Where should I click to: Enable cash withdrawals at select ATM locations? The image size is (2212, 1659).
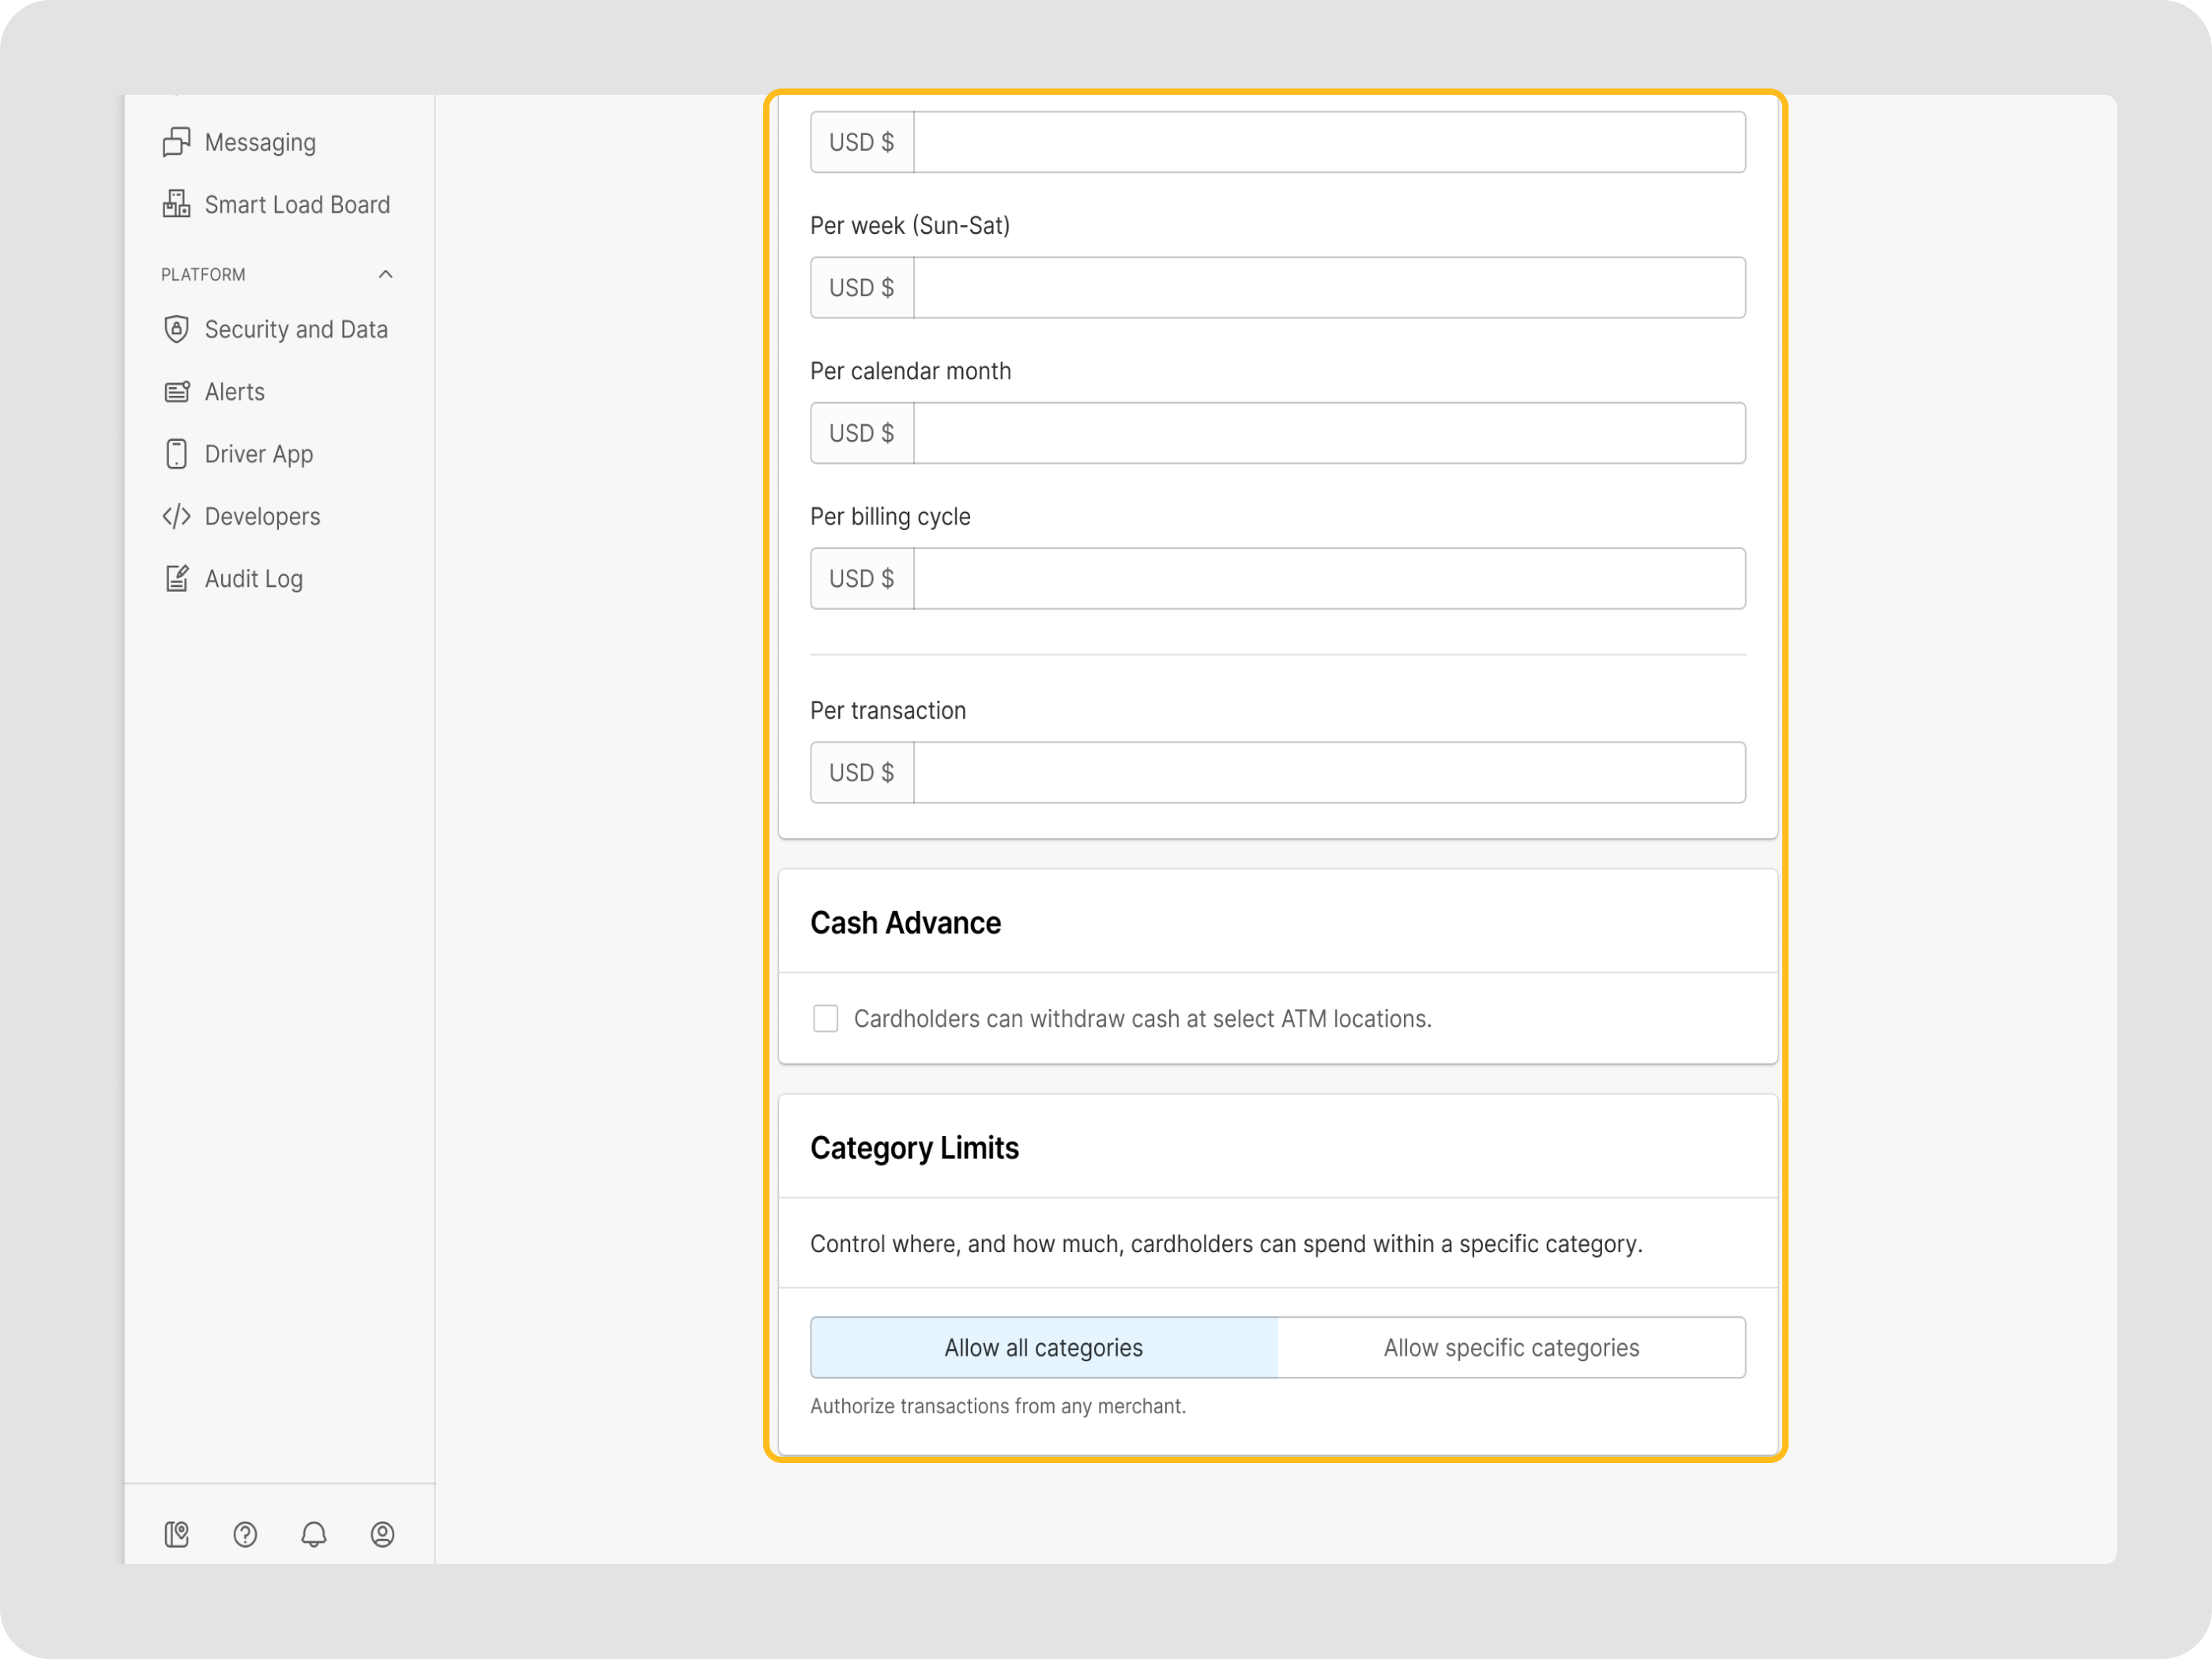point(826,1018)
